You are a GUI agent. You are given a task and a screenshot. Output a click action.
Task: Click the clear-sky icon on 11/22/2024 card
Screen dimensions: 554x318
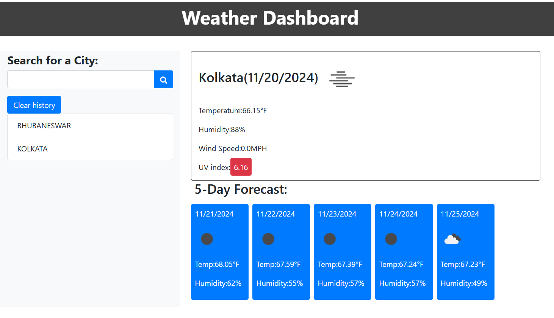click(268, 239)
